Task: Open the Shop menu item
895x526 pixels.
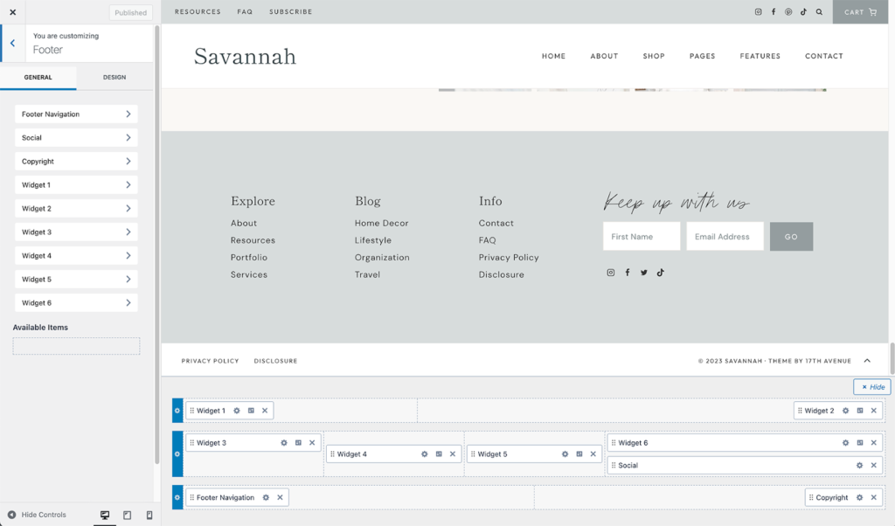Action: pyautogui.click(x=654, y=56)
